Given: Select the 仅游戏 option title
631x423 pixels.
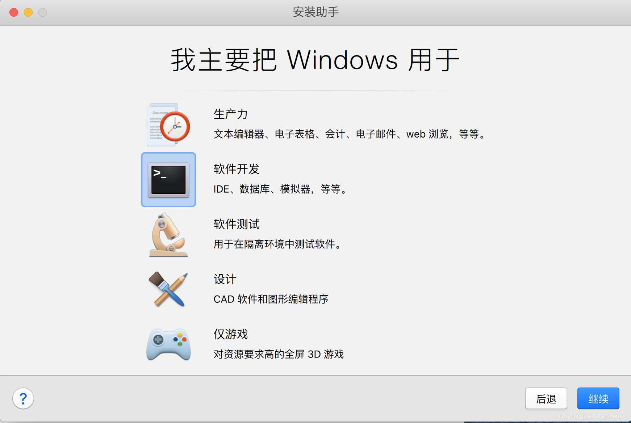Looking at the screenshot, I should (231, 334).
